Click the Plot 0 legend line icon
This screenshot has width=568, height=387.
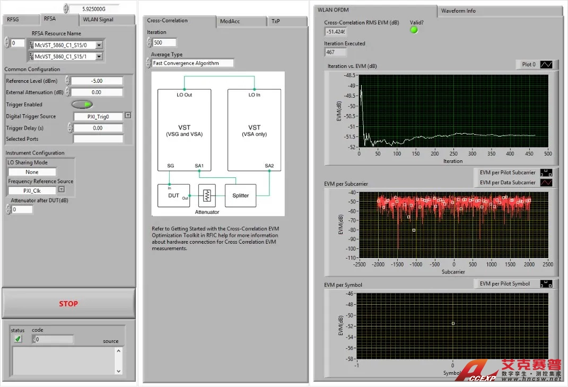tap(546, 65)
